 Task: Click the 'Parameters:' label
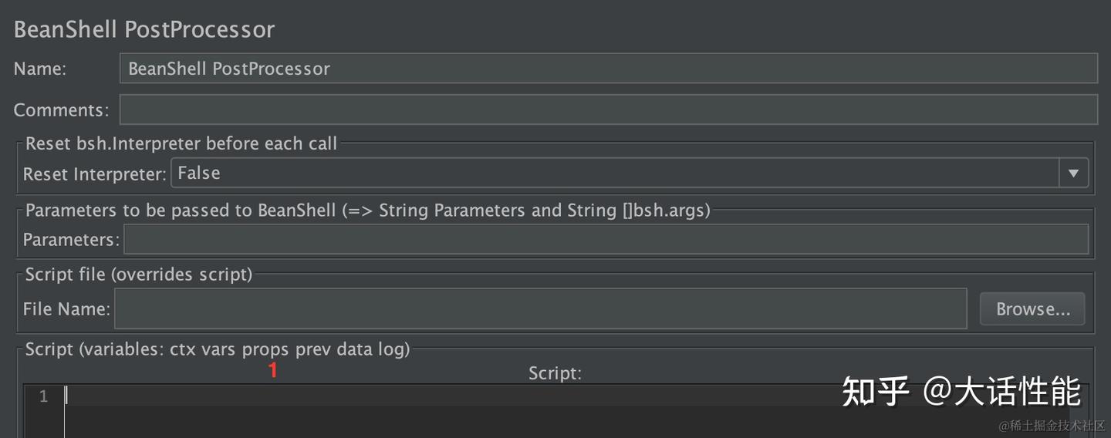coord(71,240)
